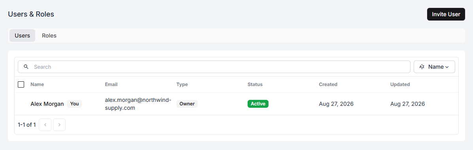The image size is (473, 150).
Task: Click the Status column header
Action: (255, 84)
